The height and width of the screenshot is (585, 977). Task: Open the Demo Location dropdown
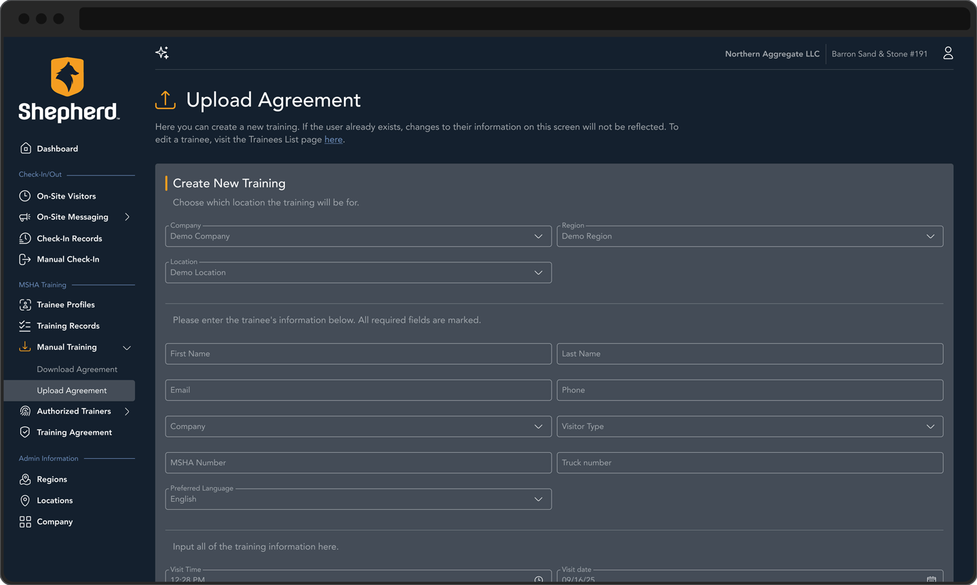click(358, 273)
